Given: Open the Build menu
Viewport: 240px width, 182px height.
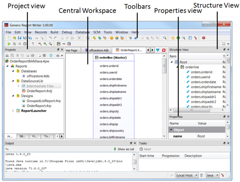Looking at the screenshot, I should point(54,32).
